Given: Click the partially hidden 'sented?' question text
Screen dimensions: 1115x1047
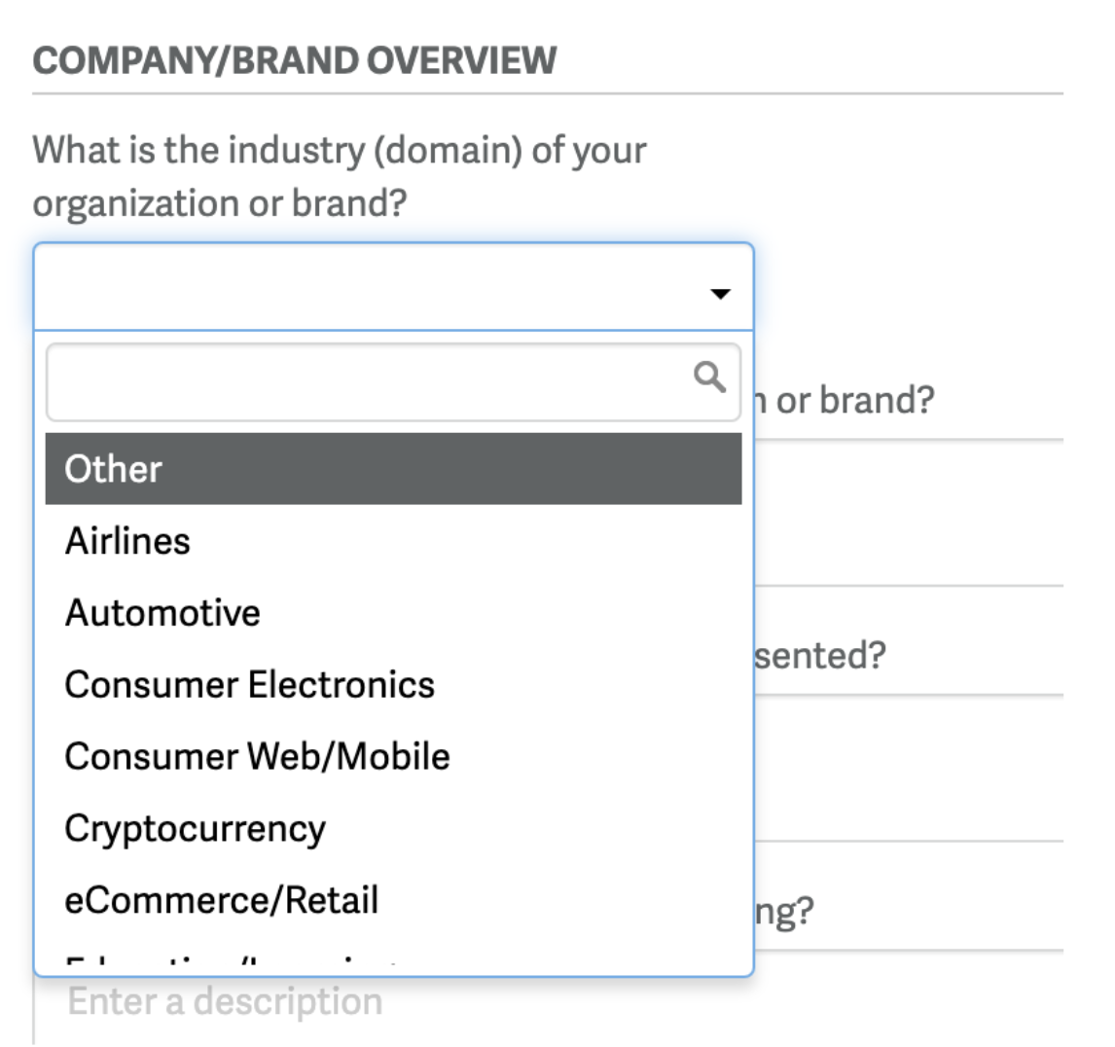Looking at the screenshot, I should click(820, 655).
